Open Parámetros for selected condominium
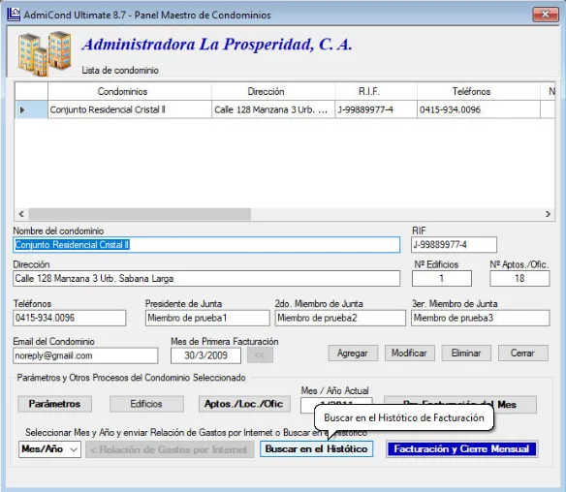The height and width of the screenshot is (492, 566). point(54,404)
